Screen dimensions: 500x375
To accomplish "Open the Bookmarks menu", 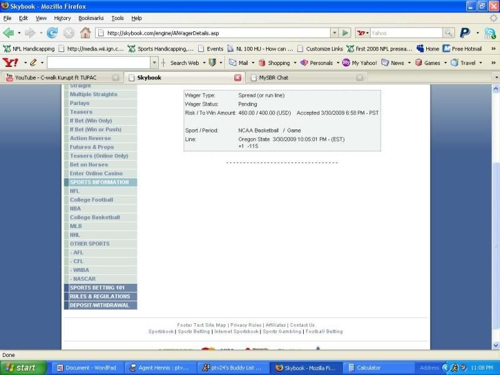I will click(91, 18).
